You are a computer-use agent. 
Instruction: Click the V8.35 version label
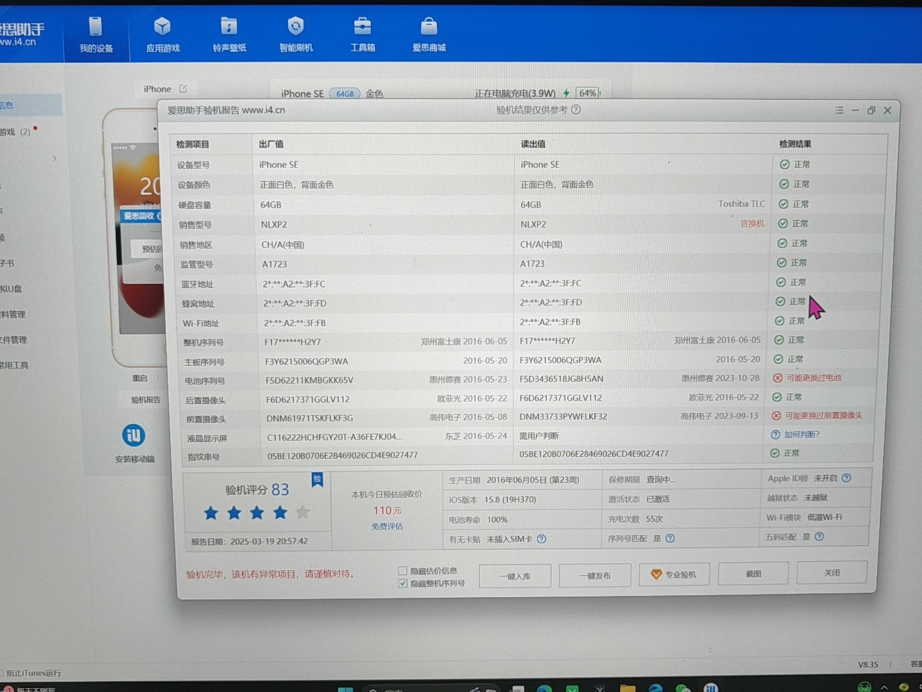click(868, 664)
